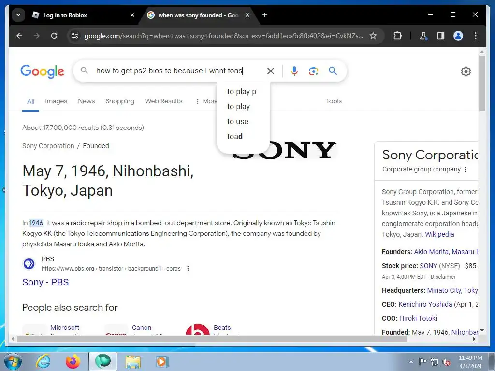The image size is (495, 371).
Task: Open a new browser tab
Action: (x=265, y=15)
